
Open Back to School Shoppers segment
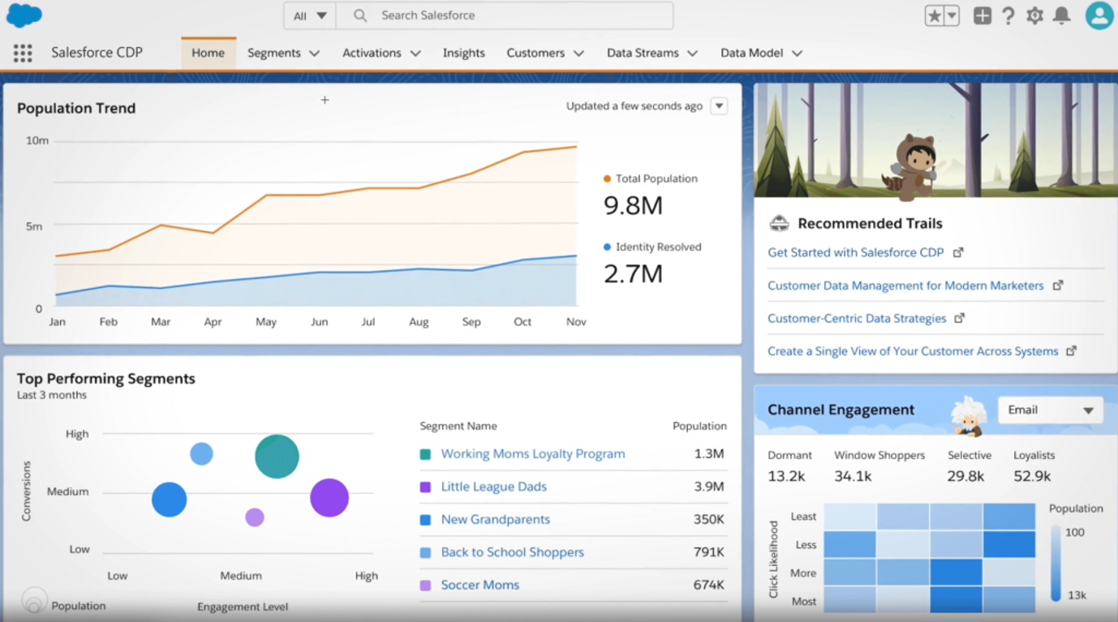click(x=513, y=552)
